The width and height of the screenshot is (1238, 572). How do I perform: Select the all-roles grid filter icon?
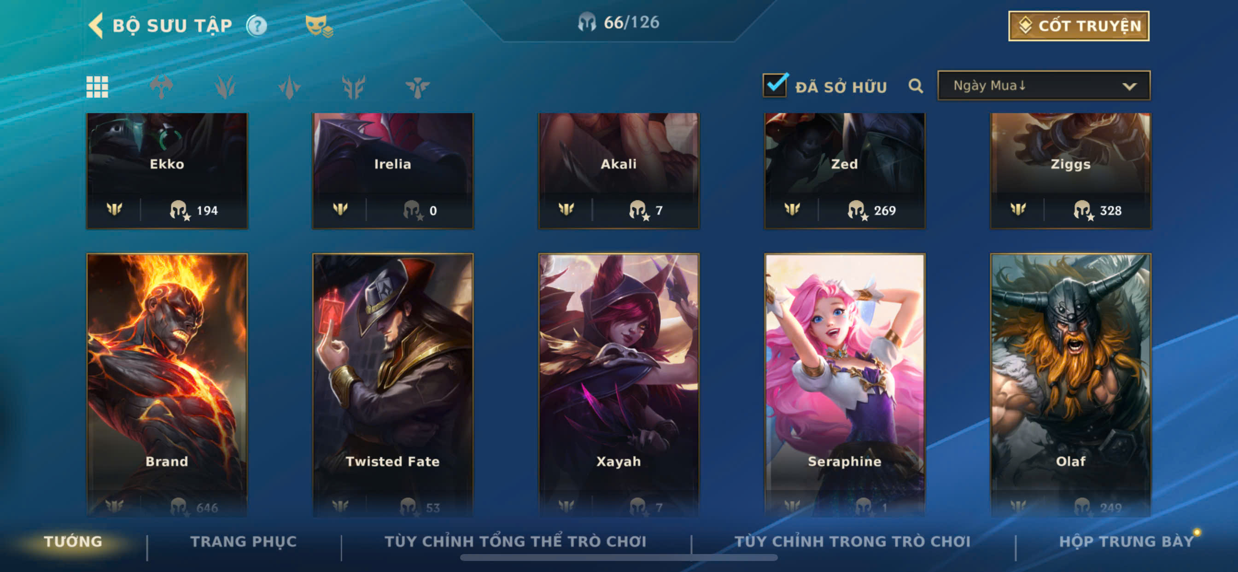click(97, 87)
